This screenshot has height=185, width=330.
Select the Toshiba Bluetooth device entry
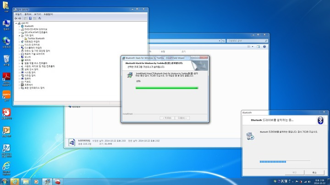tap(36, 38)
